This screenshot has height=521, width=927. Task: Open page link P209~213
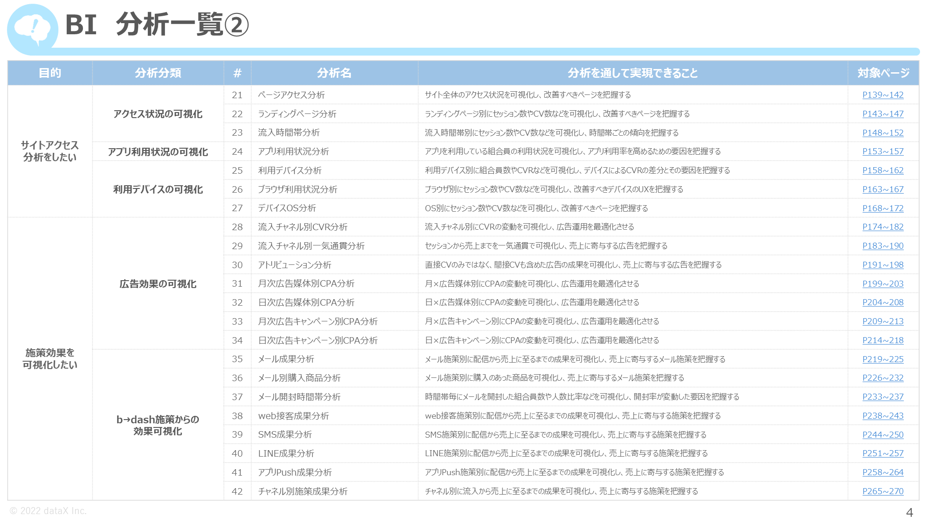click(883, 321)
